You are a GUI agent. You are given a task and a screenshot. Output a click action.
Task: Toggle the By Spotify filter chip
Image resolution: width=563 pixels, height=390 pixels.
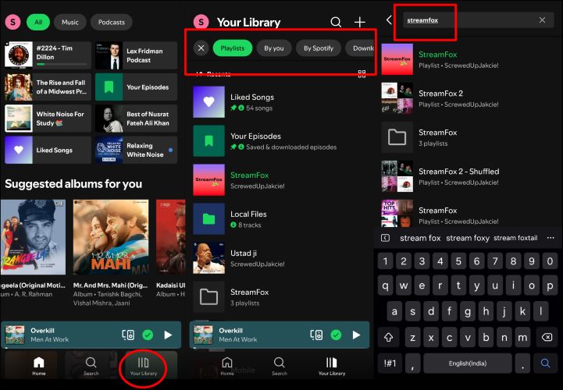pos(319,48)
